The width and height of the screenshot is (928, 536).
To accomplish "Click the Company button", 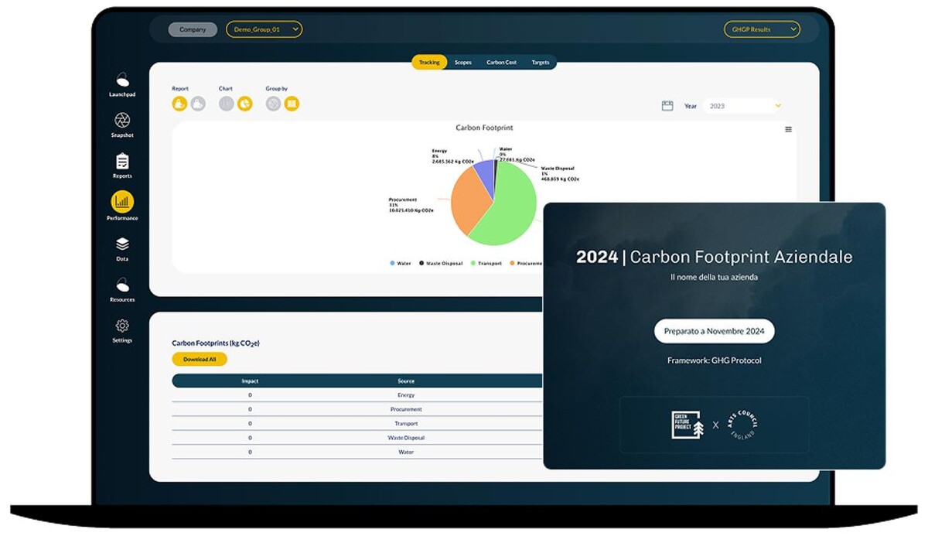I will (193, 29).
